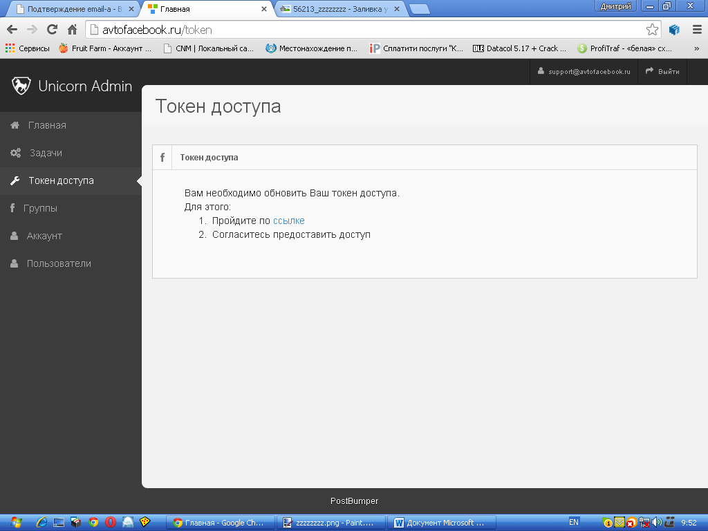Click the user icon beside Аккаунт
This screenshot has width=708, height=531.
14,236
